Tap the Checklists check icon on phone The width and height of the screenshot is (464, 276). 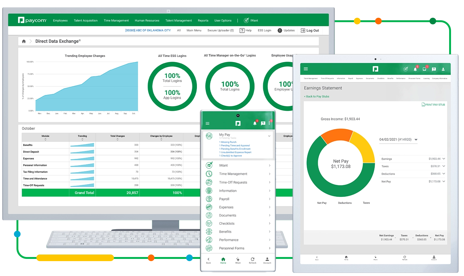(209, 223)
